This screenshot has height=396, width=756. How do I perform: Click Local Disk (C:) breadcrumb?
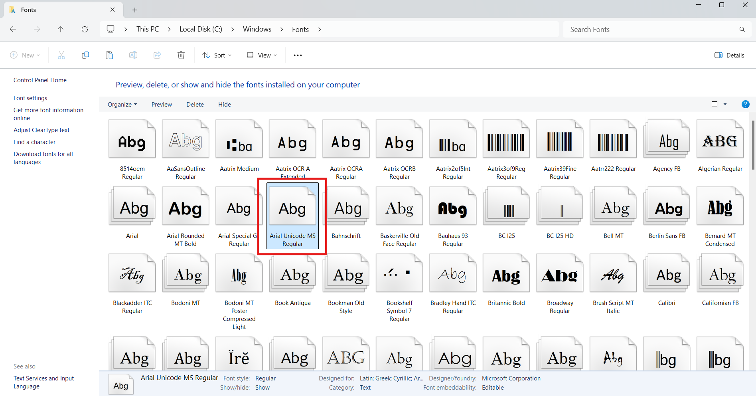[201, 29]
